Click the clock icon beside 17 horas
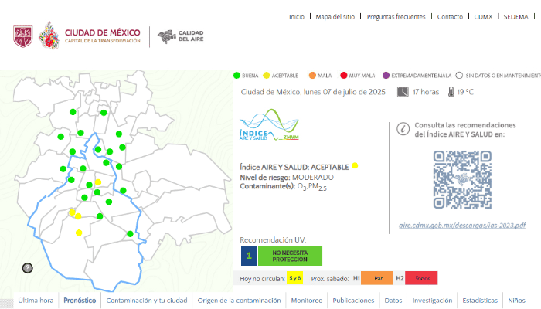 [403, 92]
